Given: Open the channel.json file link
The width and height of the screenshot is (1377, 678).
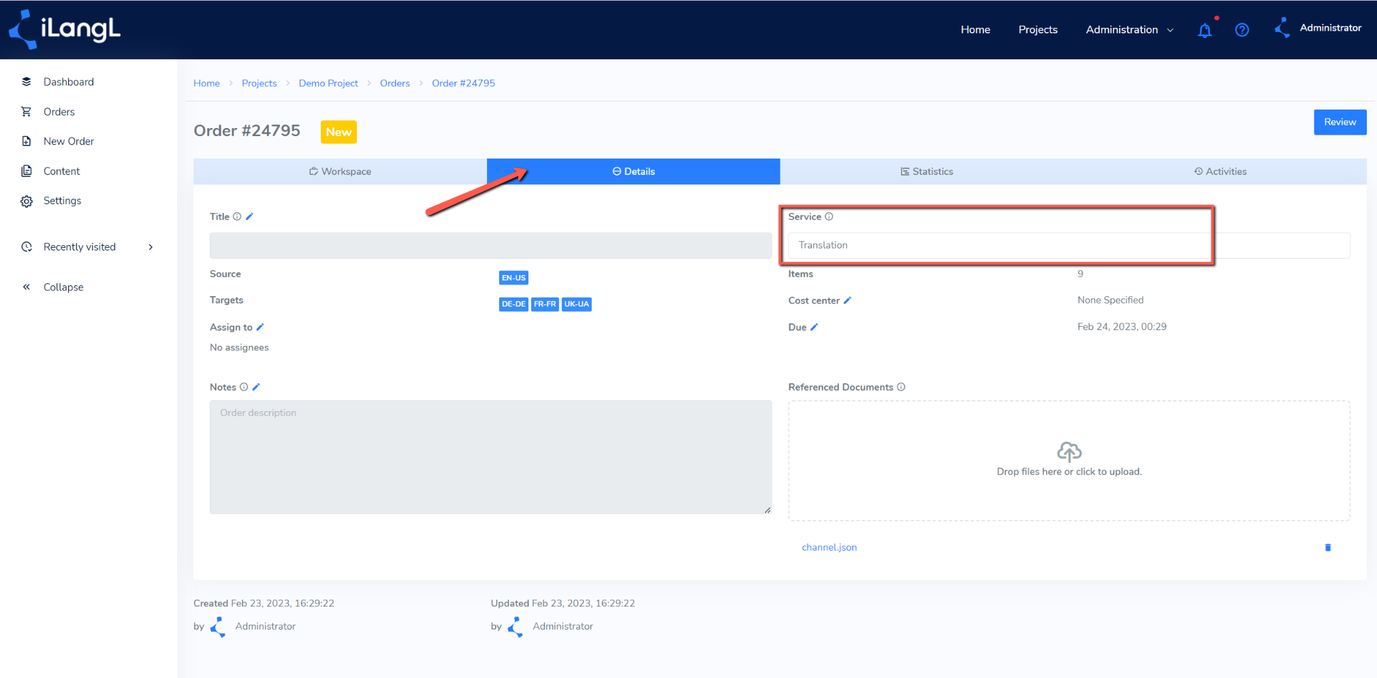Looking at the screenshot, I should coord(829,547).
